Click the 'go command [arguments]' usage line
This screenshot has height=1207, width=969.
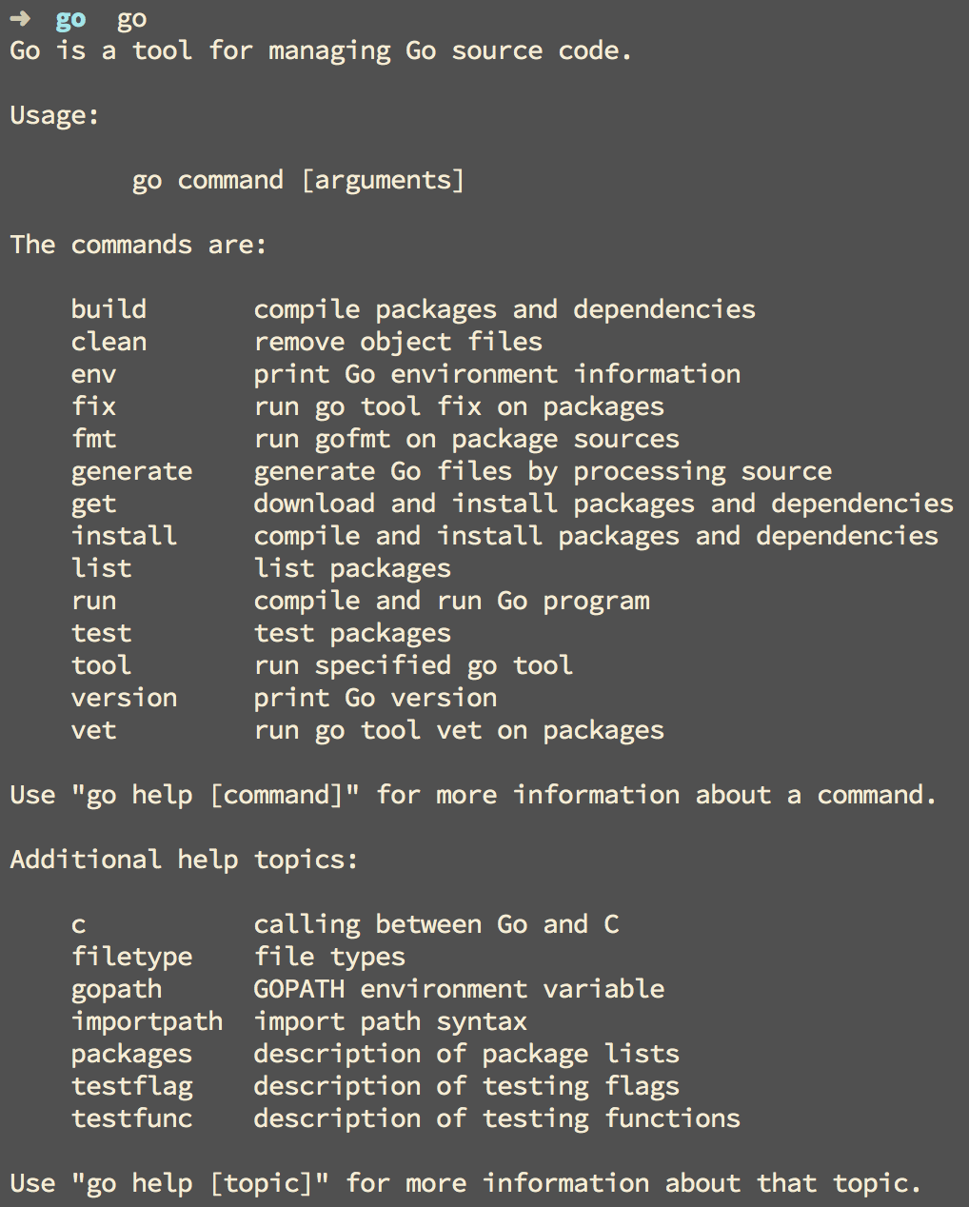[298, 181]
